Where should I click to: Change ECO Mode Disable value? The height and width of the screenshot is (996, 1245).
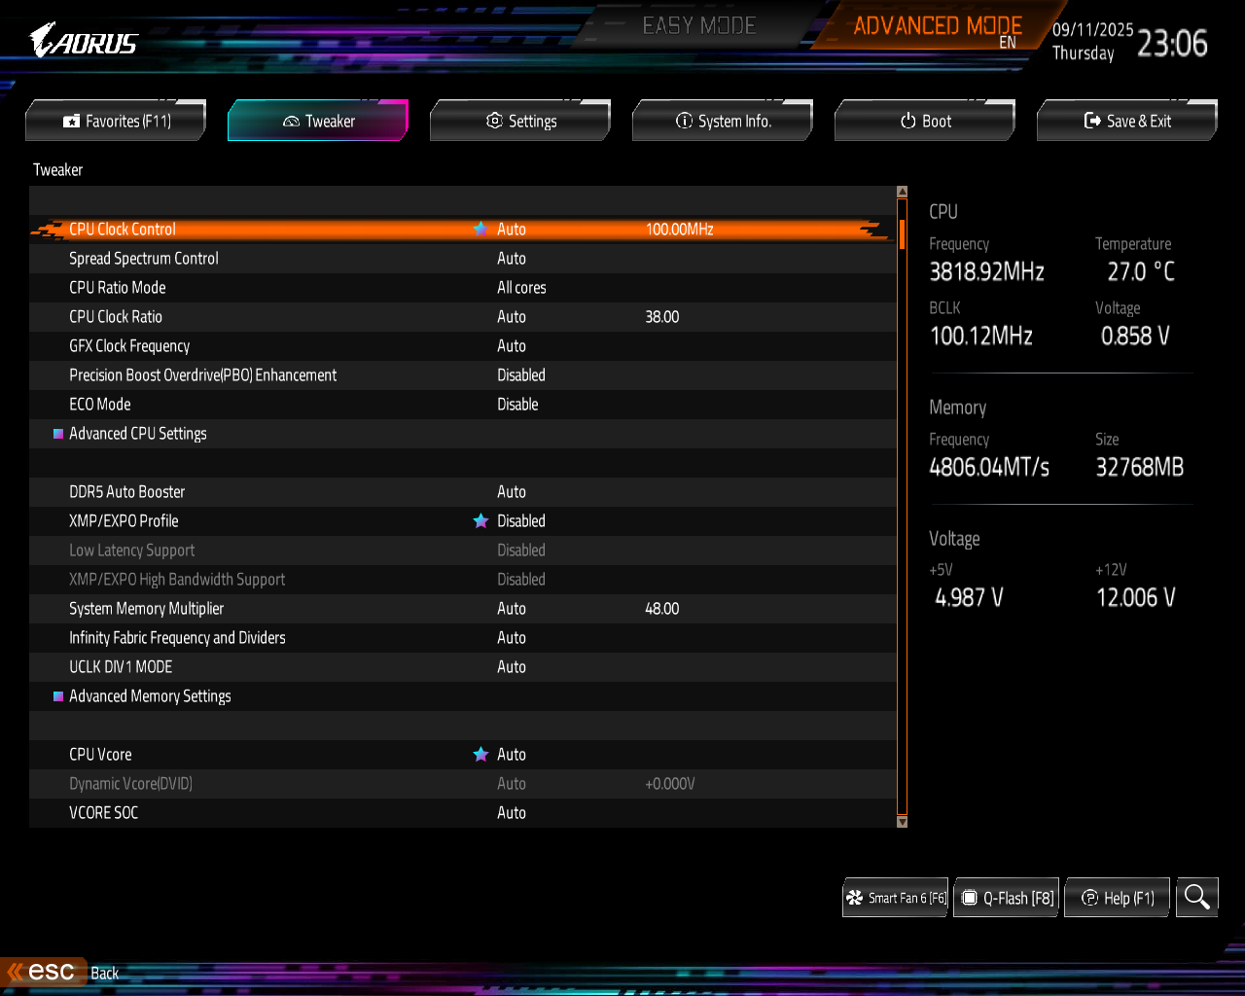click(517, 405)
